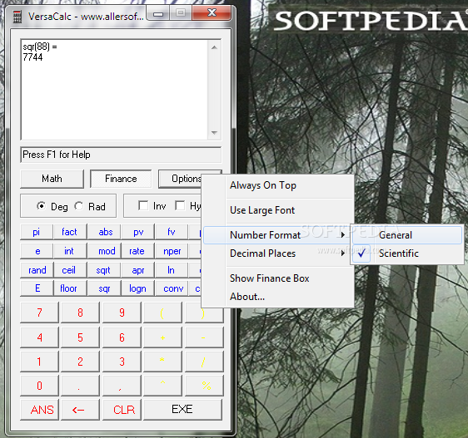Click digit 3 key
468x438 pixels.
(x=122, y=362)
